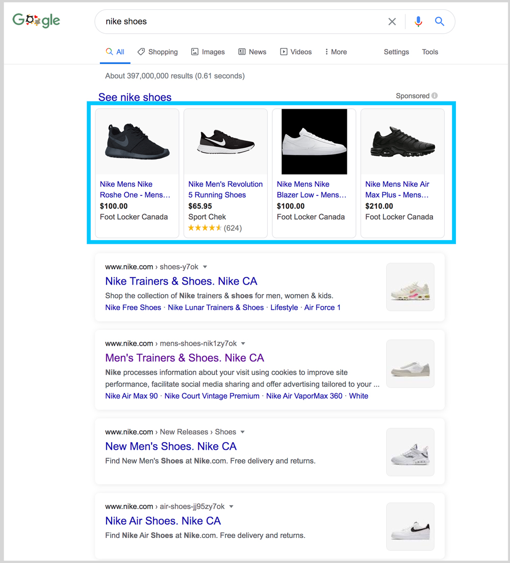Open the Sponsored info icon

[435, 95]
